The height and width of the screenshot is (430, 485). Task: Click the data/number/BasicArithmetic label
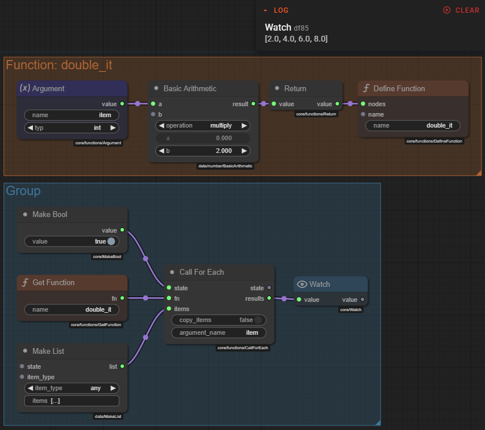[226, 166]
